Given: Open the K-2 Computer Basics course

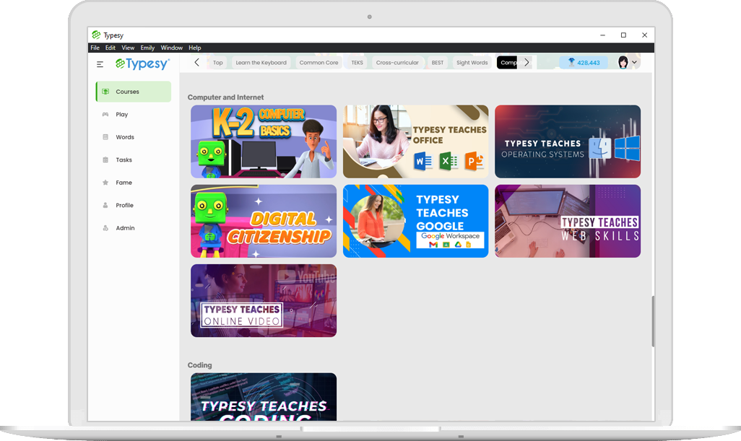Looking at the screenshot, I should click(x=264, y=141).
